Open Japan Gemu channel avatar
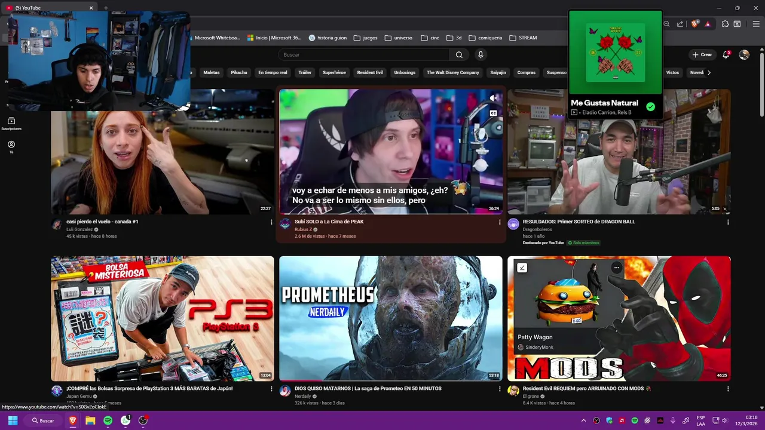 (x=57, y=391)
